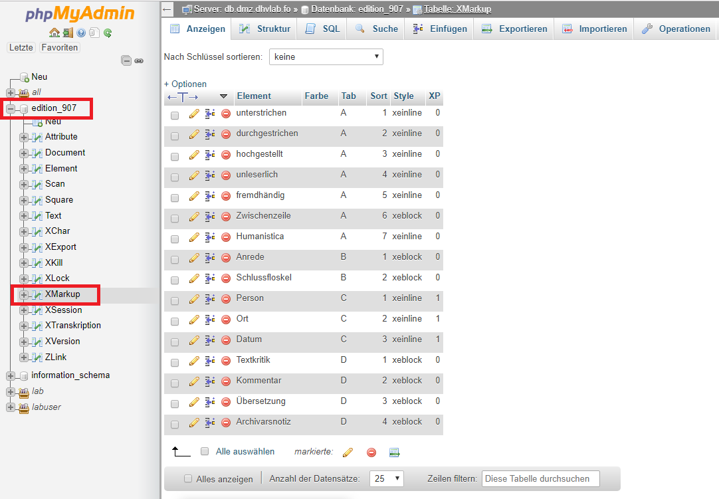This screenshot has width=719, height=499.
Task: Click red delete icon for 'Person' row
Action: (226, 299)
